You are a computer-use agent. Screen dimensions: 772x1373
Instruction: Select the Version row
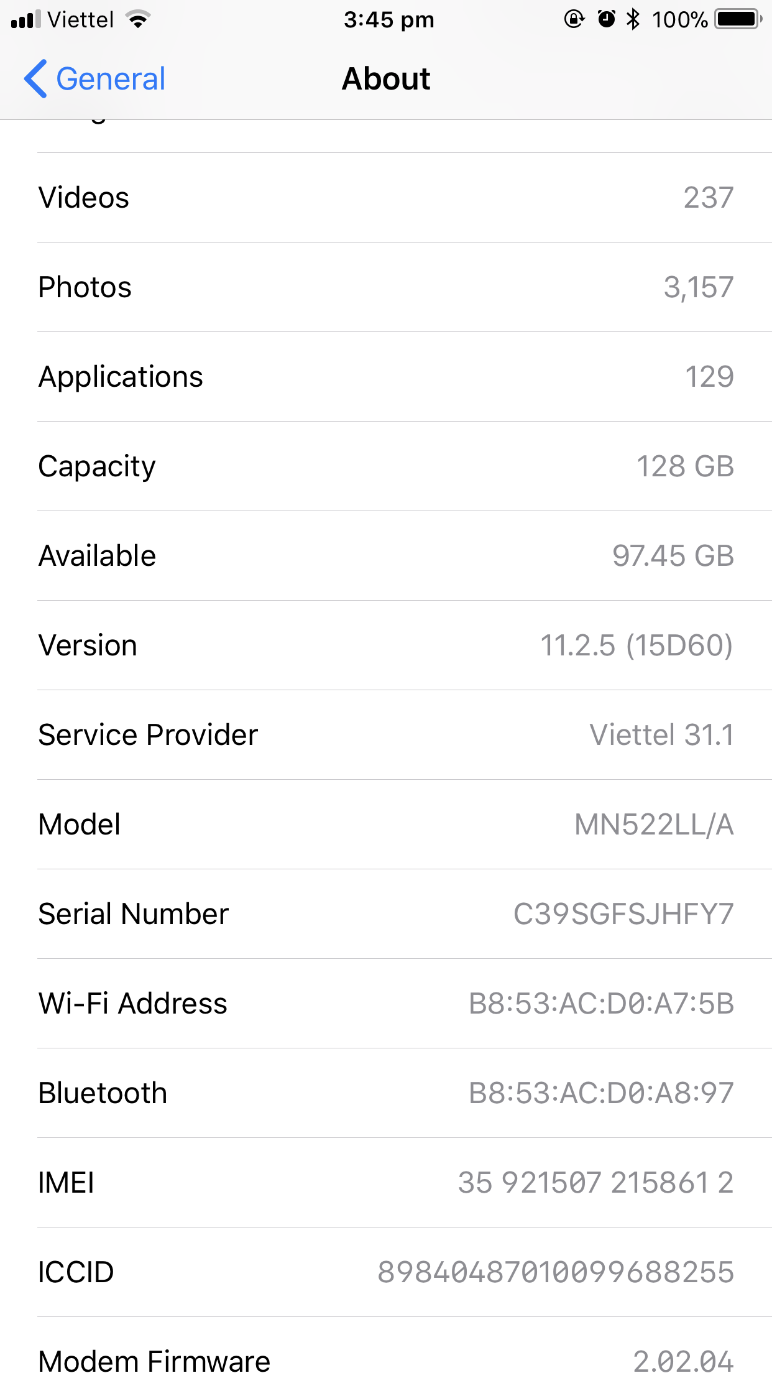(x=385, y=645)
